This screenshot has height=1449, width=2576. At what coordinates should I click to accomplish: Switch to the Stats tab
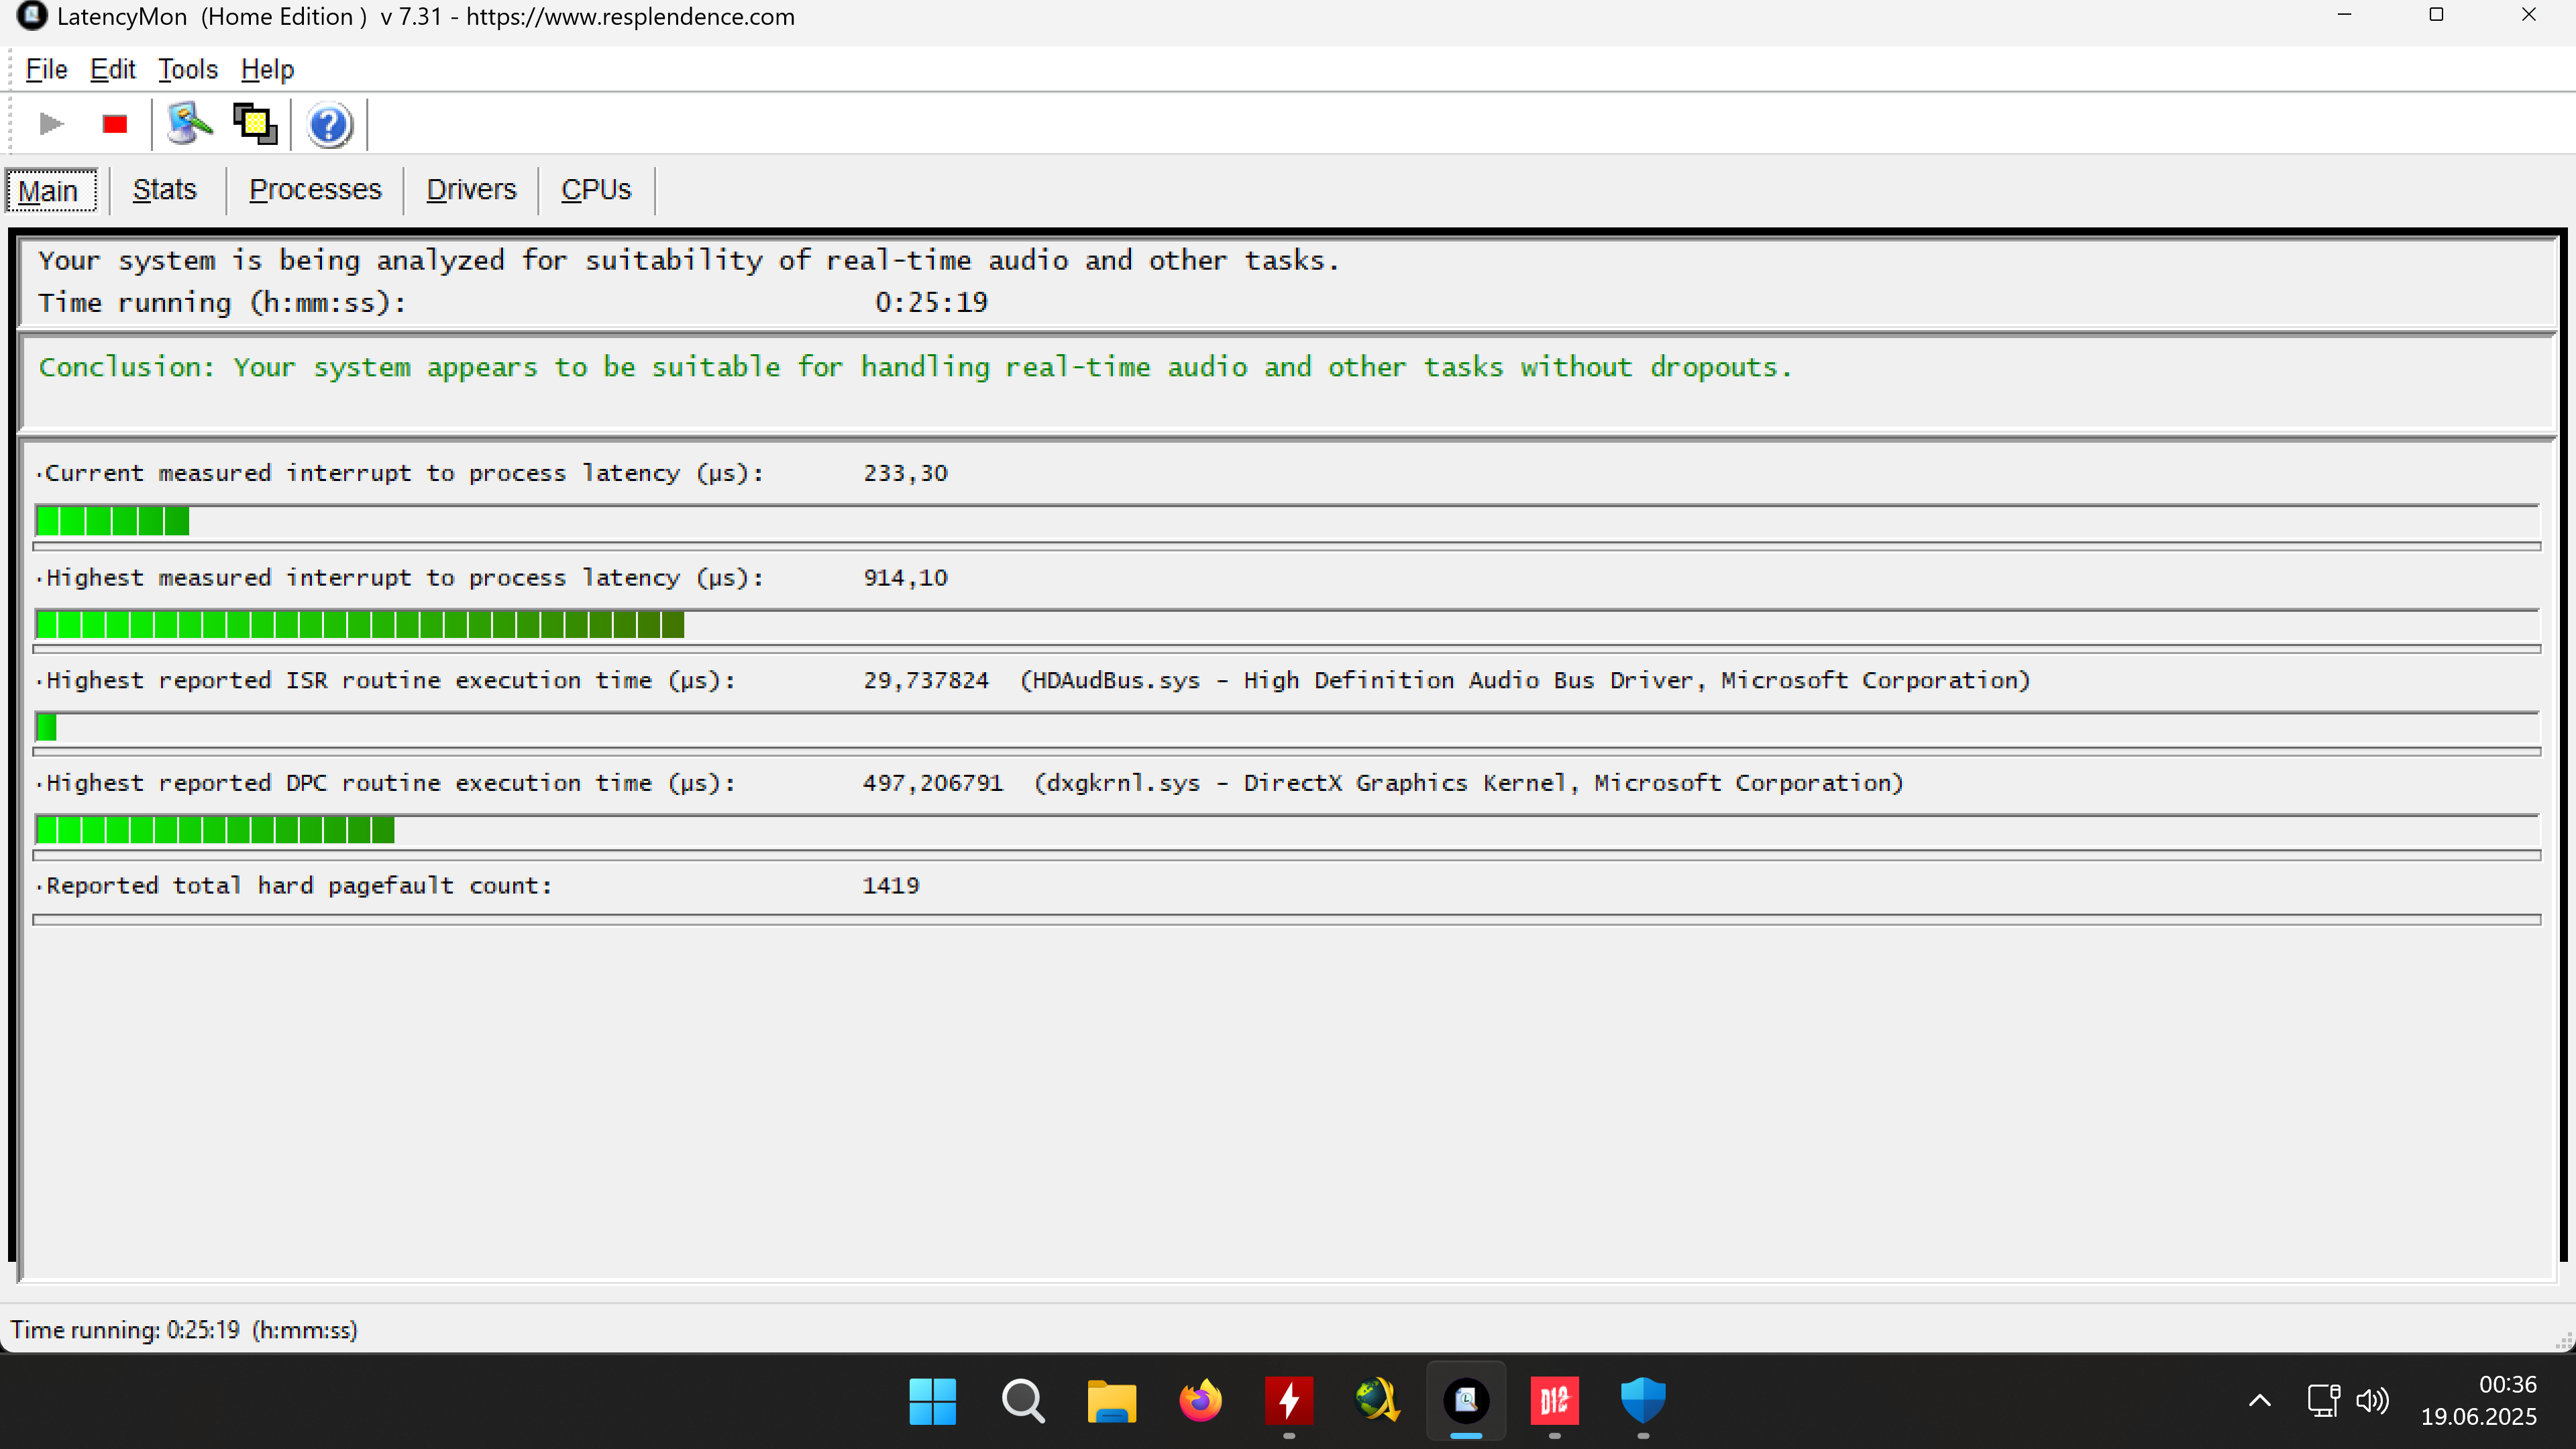(x=165, y=190)
